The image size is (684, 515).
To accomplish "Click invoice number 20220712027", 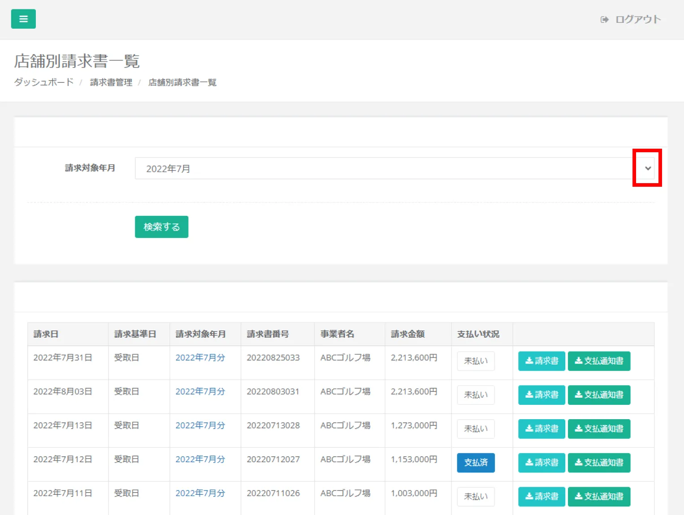I will pos(273,459).
